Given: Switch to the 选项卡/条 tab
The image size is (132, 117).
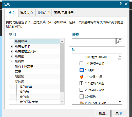Looking at the screenshot, I should pyautogui.click(x=27, y=13).
